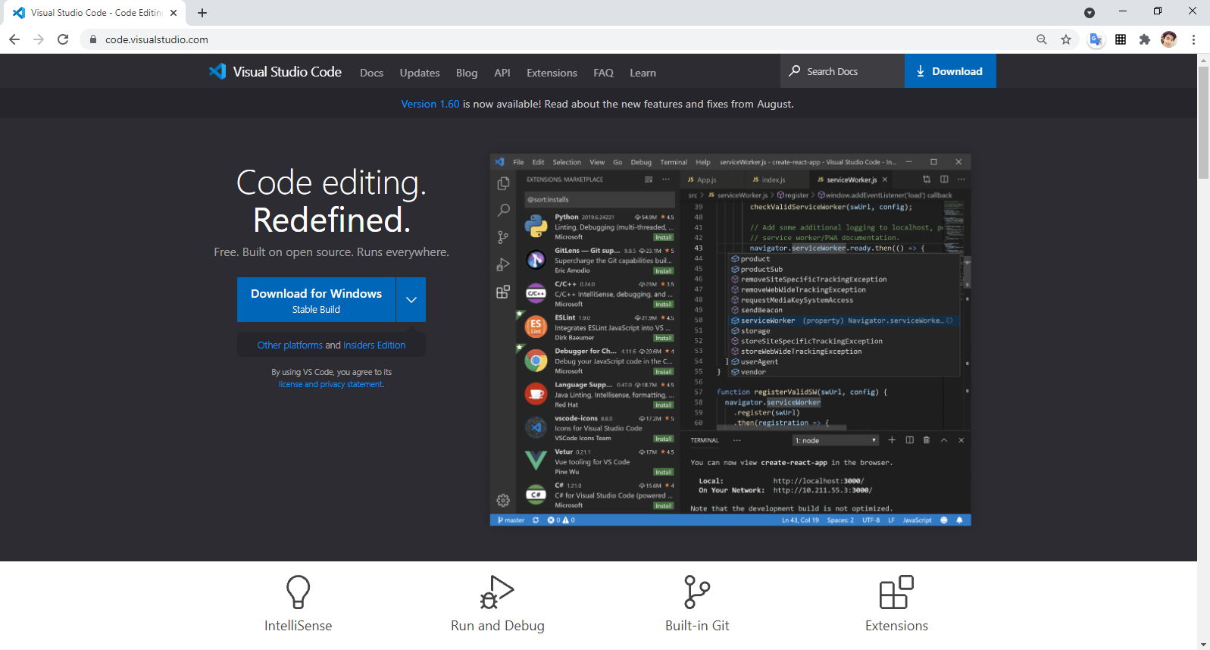
Task: Click the Run and Debug icon
Action: (497, 592)
